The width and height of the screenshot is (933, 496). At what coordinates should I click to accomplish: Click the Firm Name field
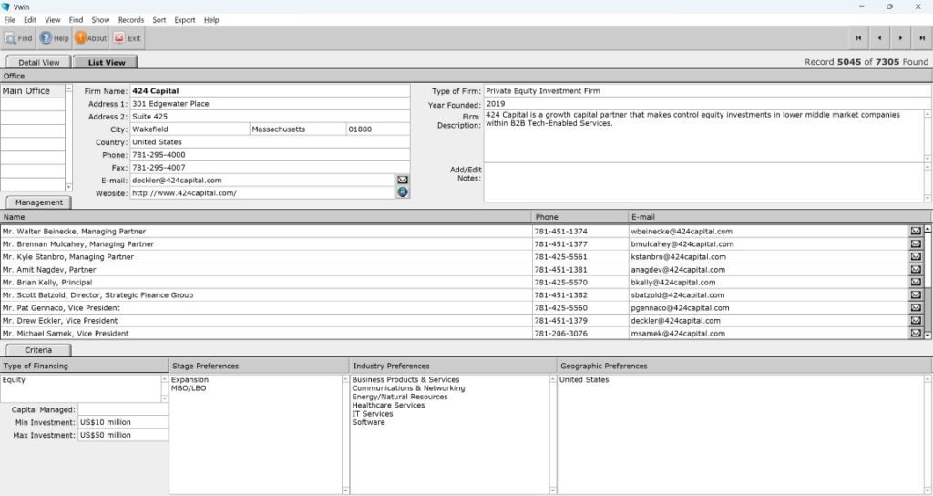pos(270,90)
